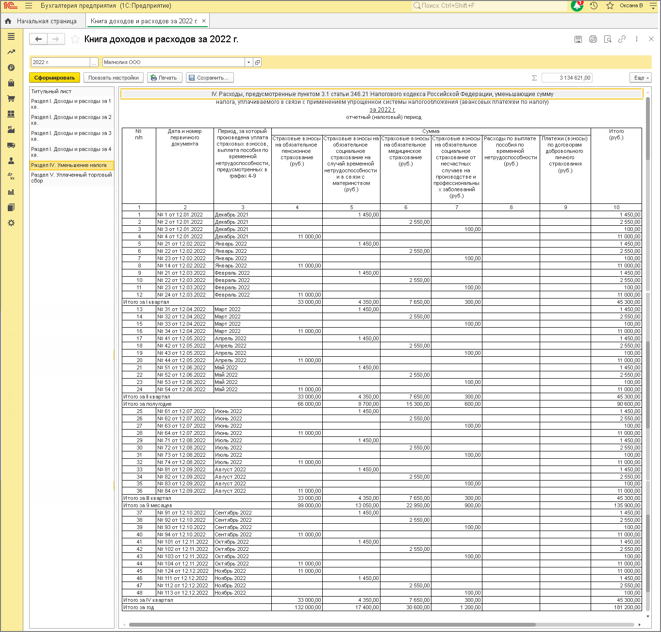The height and width of the screenshot is (632, 661).
Task: Select Раздел I. Доходы и расходы за 1 кв.
Action: point(71,104)
